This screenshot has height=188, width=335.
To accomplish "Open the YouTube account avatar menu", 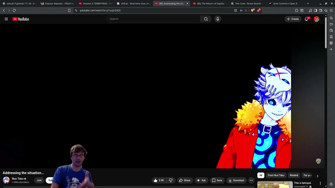I will tap(316, 19).
